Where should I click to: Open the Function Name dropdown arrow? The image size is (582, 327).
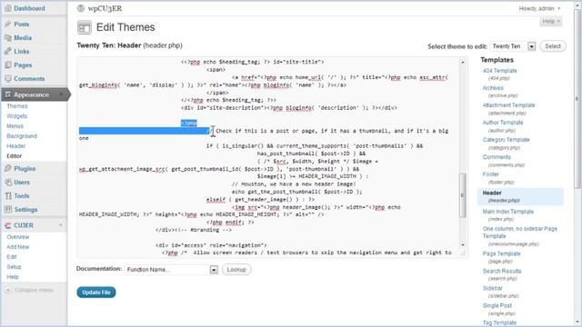click(214, 270)
